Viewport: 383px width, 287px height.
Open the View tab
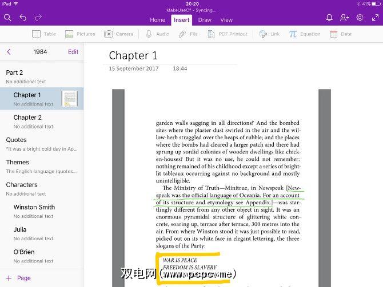pos(226,20)
